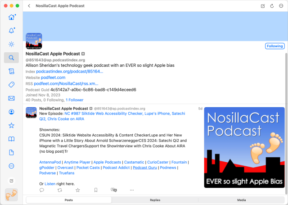Open the sidebar more options circle icon
The image size is (288, 205).
click(11, 166)
